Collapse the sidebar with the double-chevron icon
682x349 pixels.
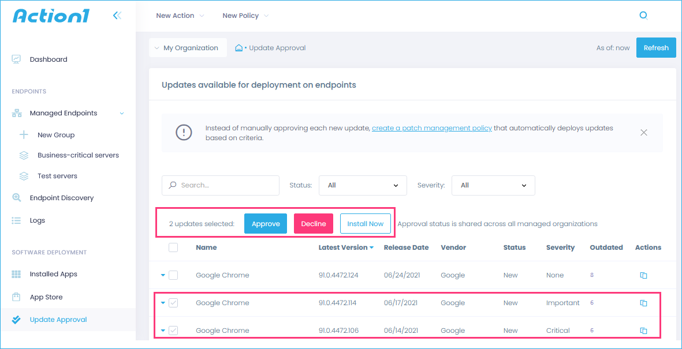pyautogui.click(x=117, y=16)
